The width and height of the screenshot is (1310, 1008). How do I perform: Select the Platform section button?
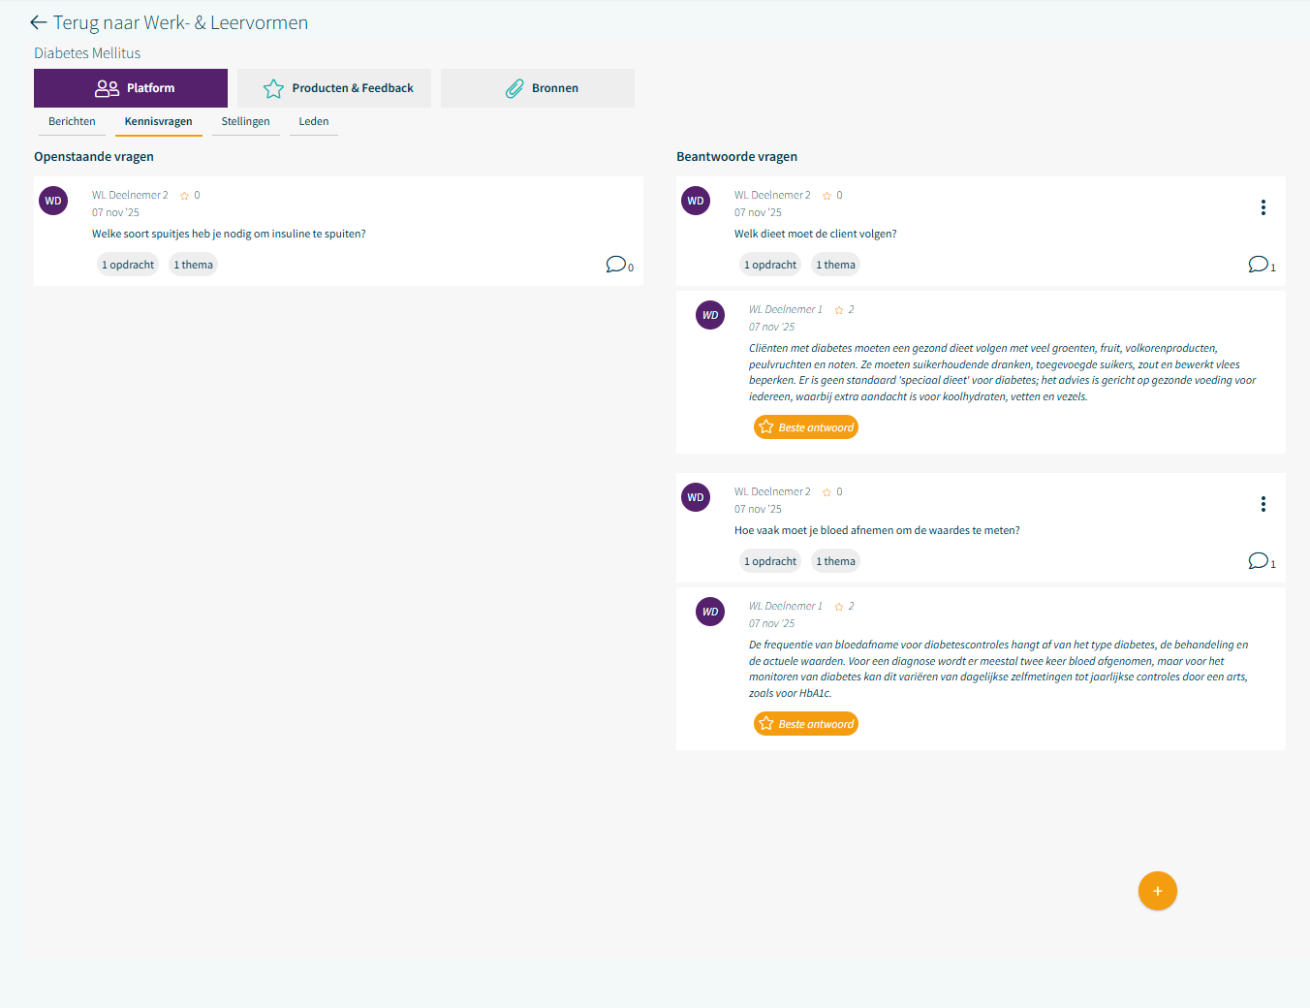pyautogui.click(x=131, y=88)
